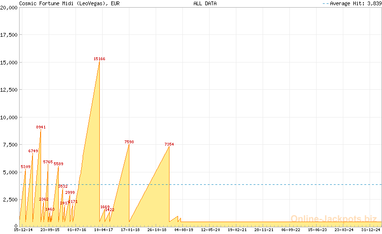Click the 15-12-14 date axis label

point(23,230)
